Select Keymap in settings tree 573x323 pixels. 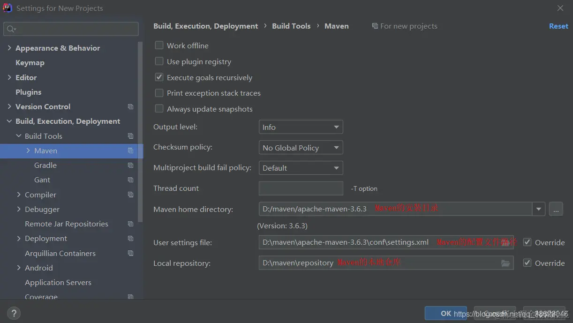point(30,63)
